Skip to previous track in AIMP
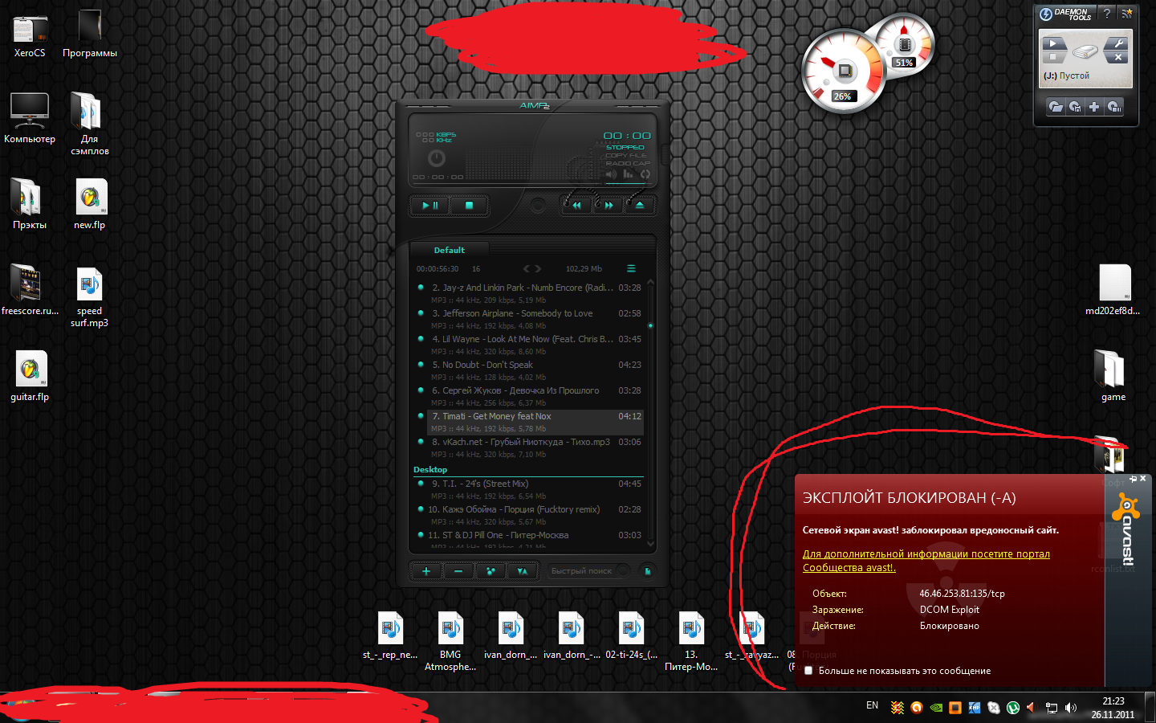 click(x=576, y=206)
